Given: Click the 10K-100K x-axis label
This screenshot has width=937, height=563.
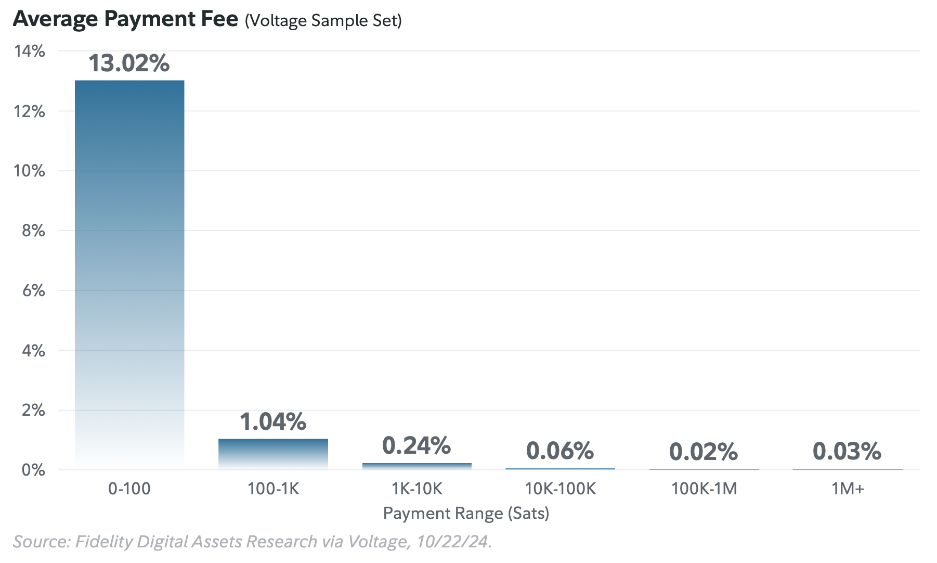Looking at the screenshot, I should [x=560, y=489].
